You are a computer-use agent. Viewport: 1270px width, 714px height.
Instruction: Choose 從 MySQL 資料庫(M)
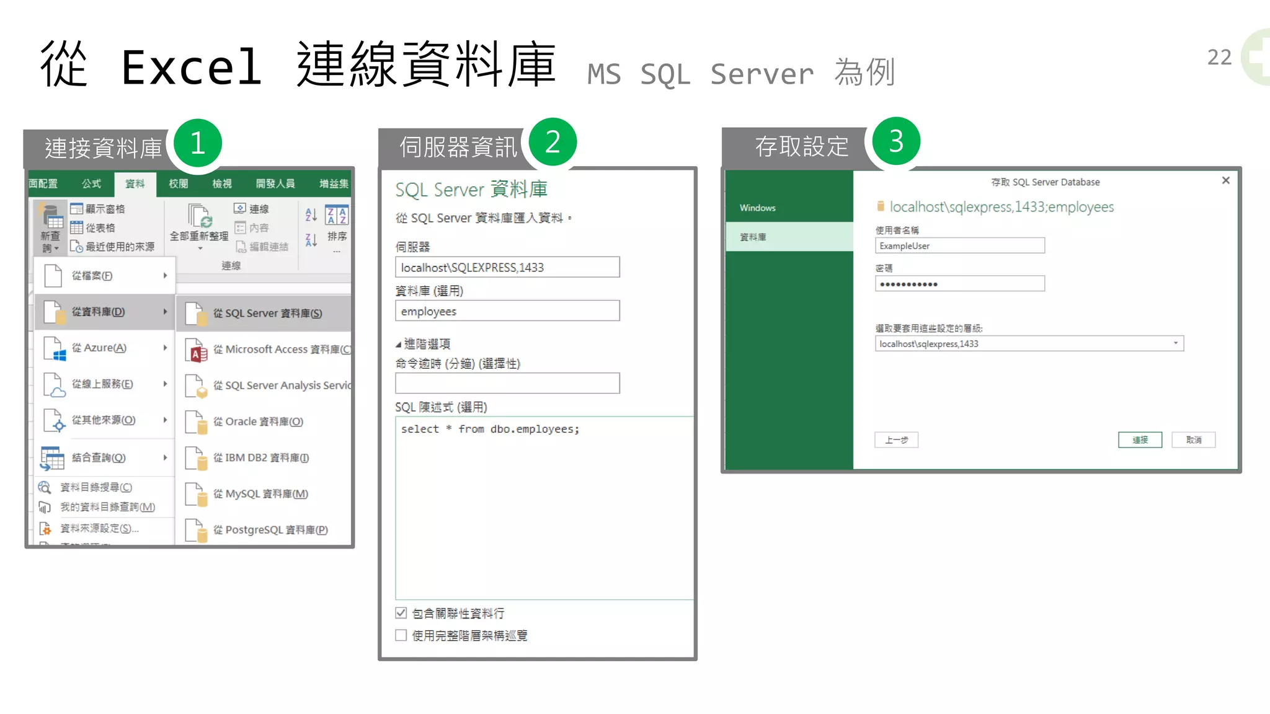[x=264, y=494]
